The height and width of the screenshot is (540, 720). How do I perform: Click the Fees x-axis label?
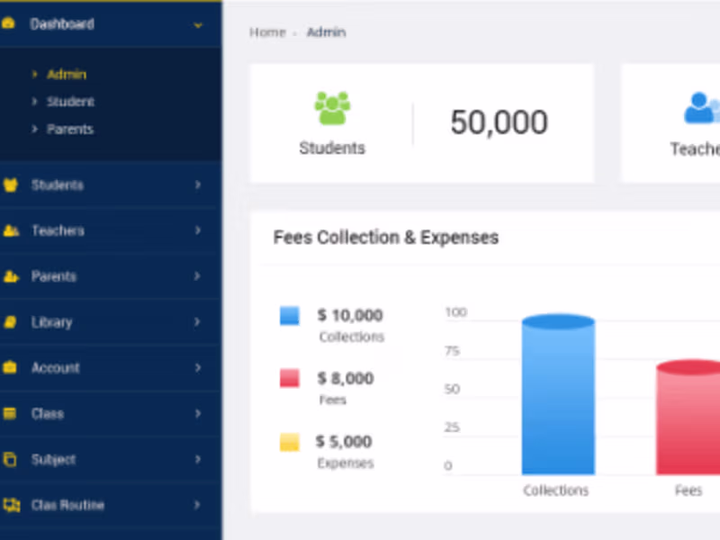click(688, 490)
